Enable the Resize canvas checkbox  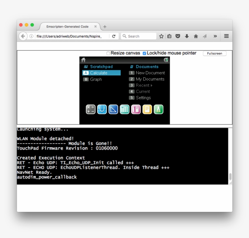(x=108, y=53)
